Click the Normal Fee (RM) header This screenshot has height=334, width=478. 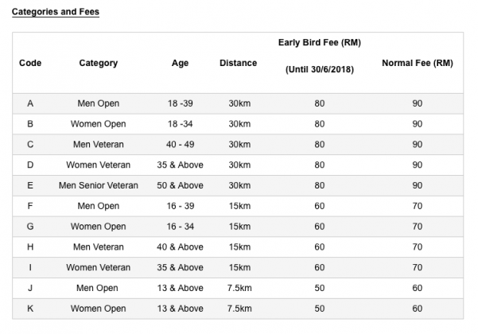point(417,64)
